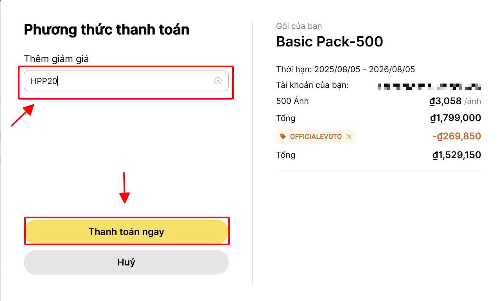The image size is (504, 301).
Task: Click the final Tổng label
Action: tap(285, 155)
